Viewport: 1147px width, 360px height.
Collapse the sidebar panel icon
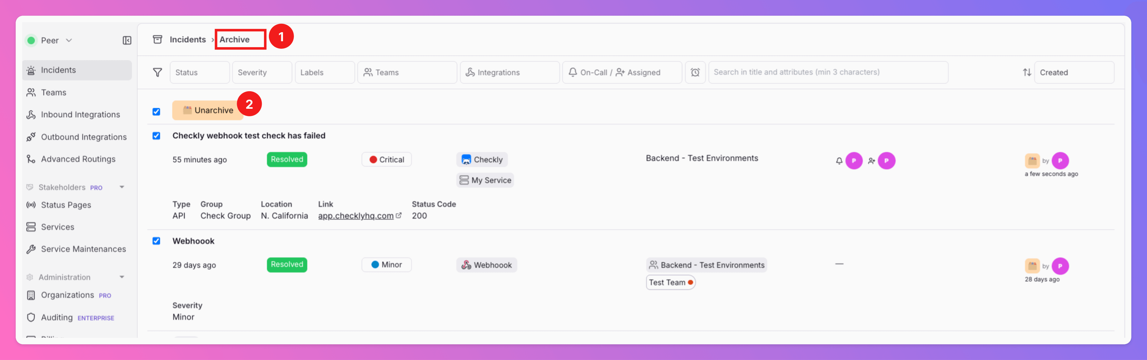[x=127, y=41]
